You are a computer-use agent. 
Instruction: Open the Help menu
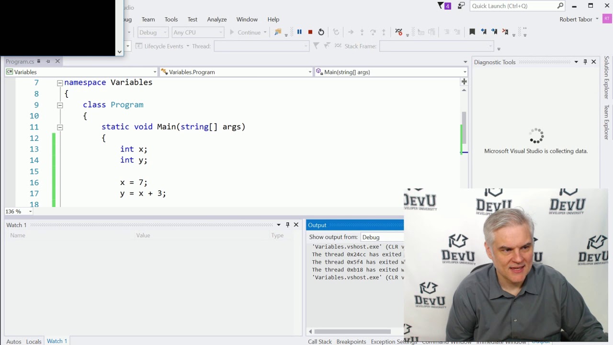pos(273,19)
